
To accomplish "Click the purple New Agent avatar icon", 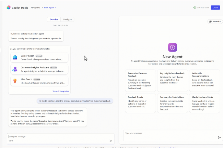I will tap(172, 47).
